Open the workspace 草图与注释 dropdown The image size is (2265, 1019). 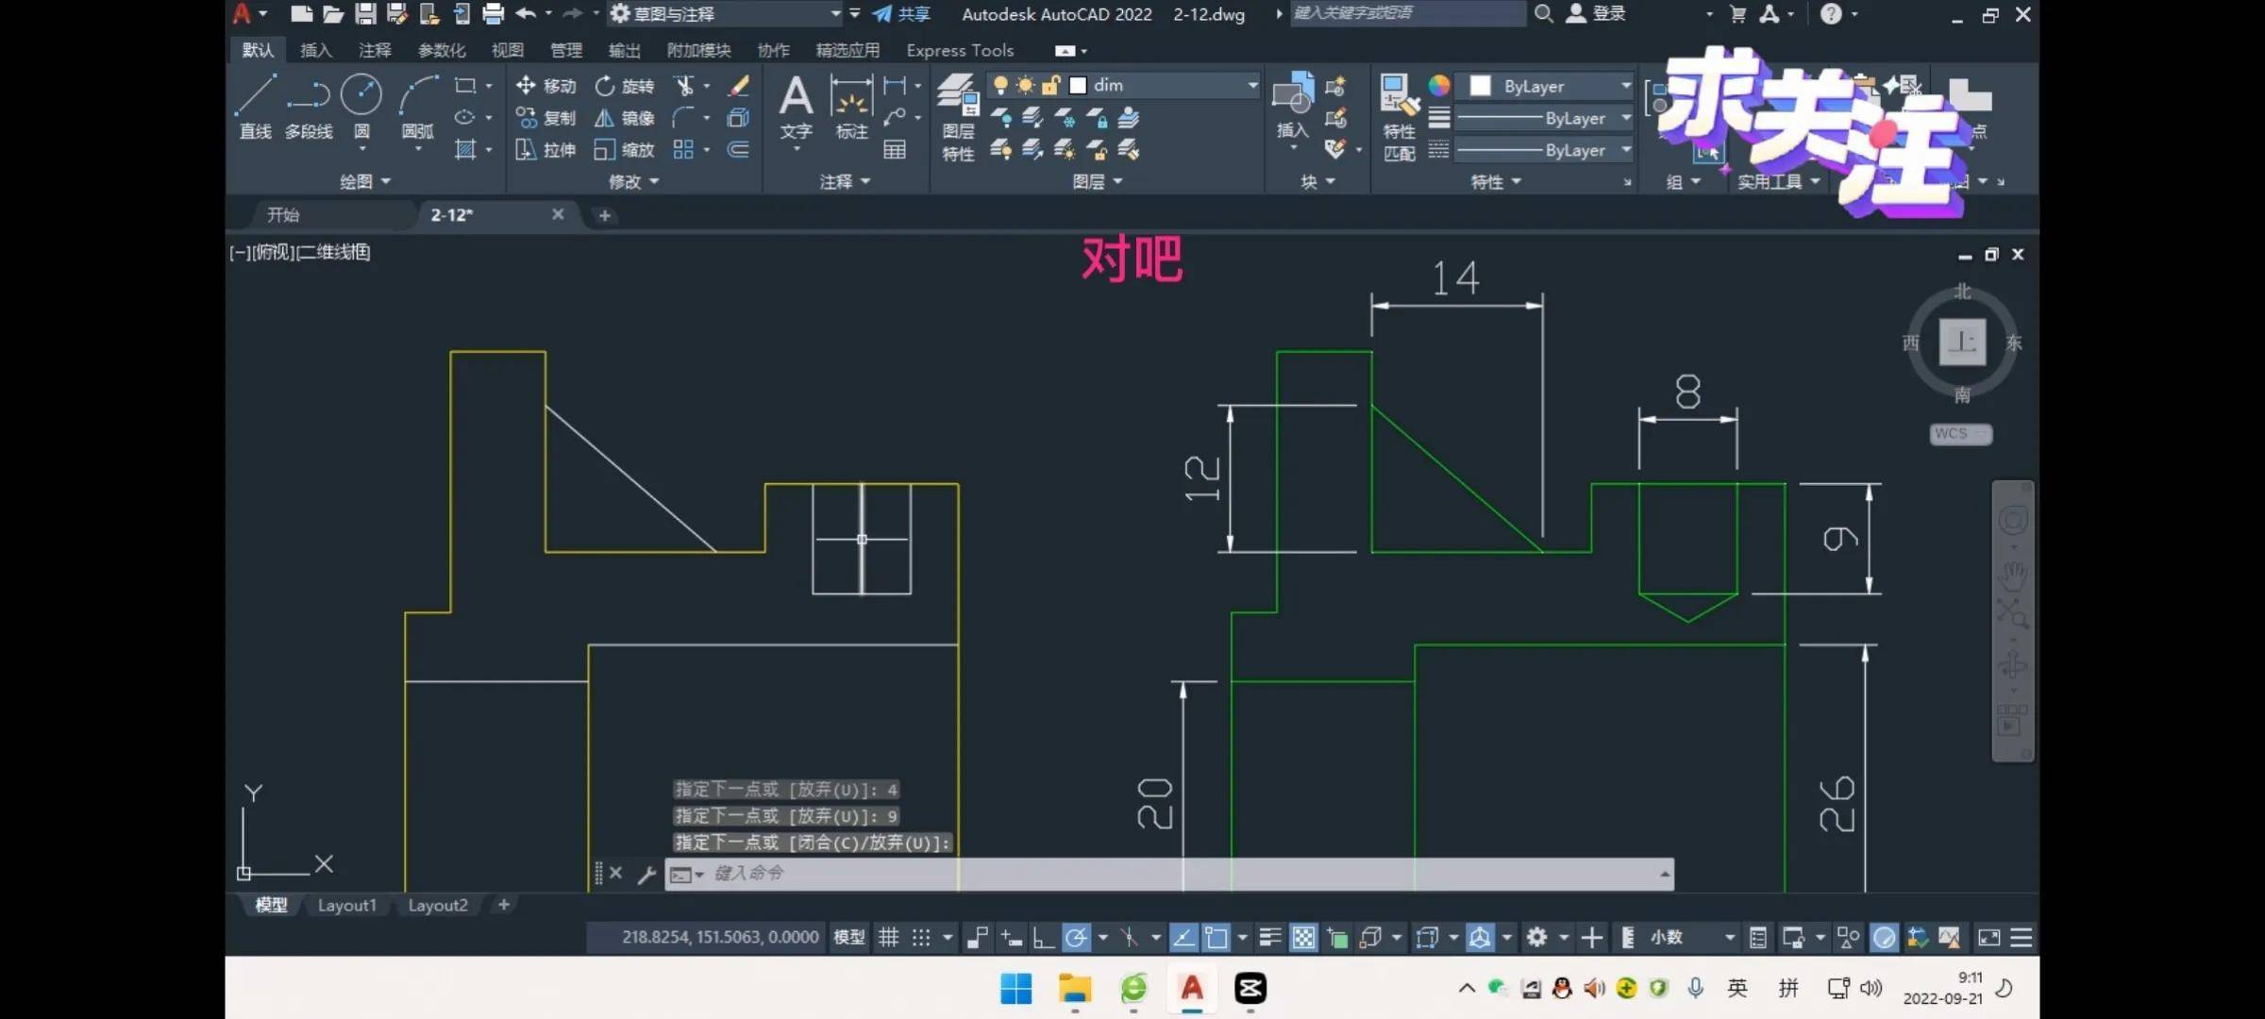click(x=725, y=13)
